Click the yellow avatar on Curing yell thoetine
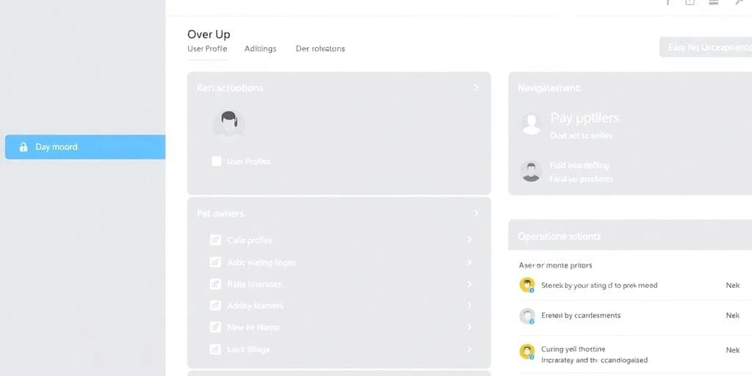 [x=527, y=352]
